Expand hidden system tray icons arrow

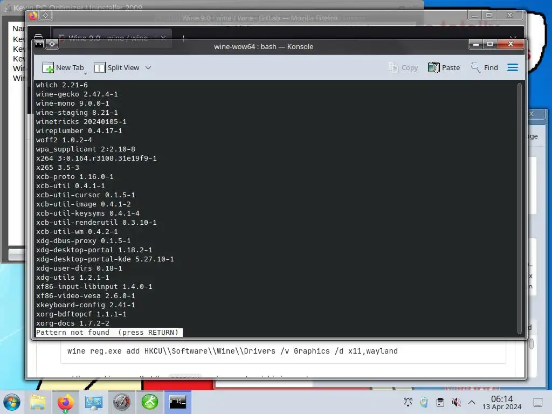pyautogui.click(x=472, y=402)
